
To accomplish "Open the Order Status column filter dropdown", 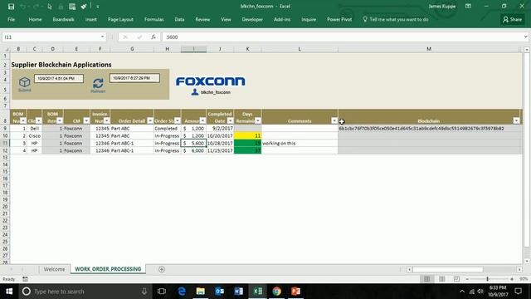I will coord(178,120).
